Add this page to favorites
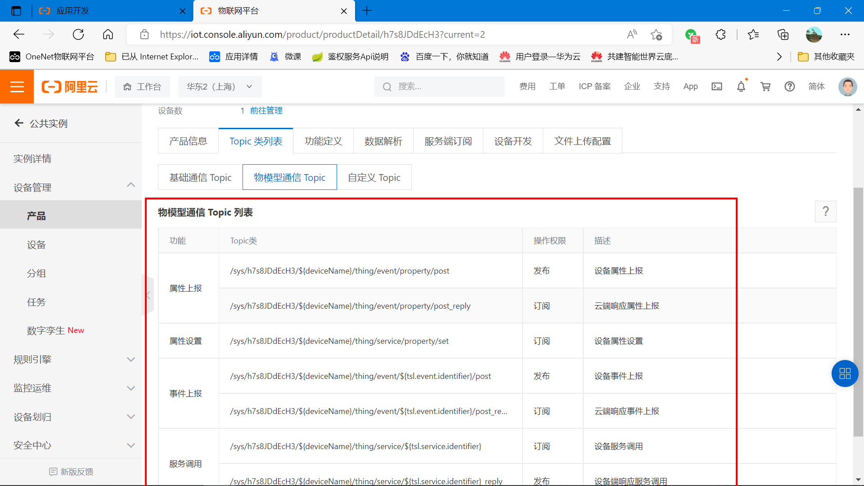 656,35
